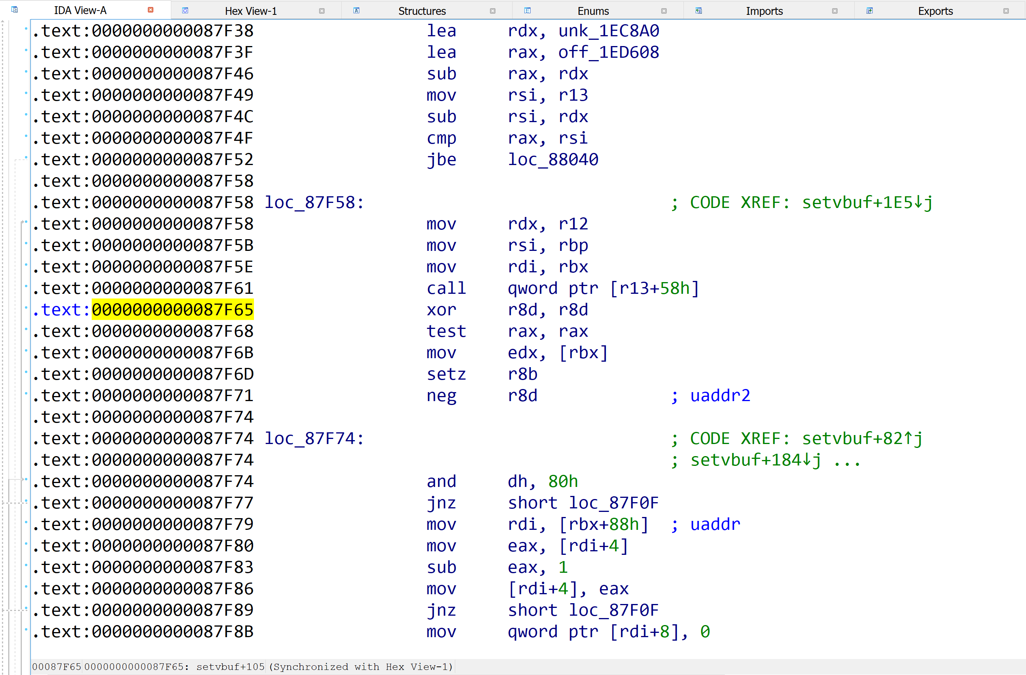The image size is (1026, 675).
Task: Switch to the Imports tab
Action: 764,10
